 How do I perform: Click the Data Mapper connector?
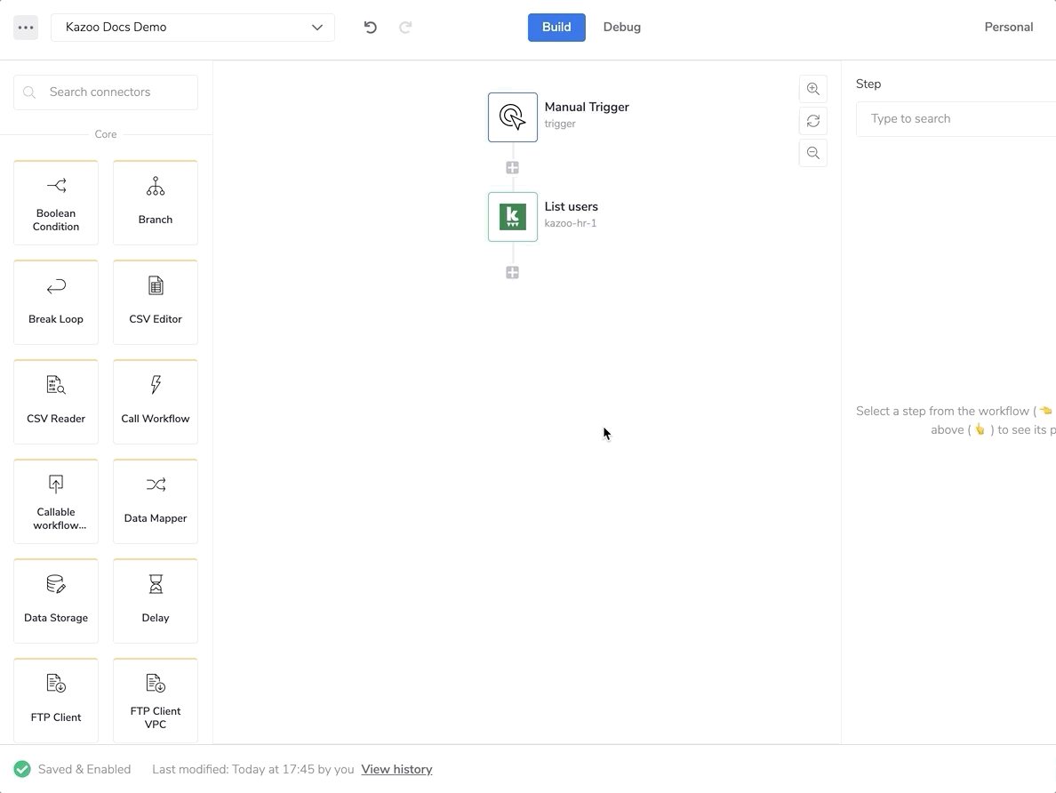pyautogui.click(x=156, y=501)
